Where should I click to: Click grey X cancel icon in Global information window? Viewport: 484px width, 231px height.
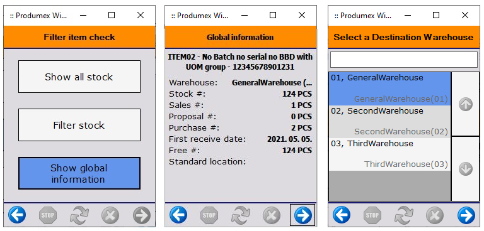(272, 215)
